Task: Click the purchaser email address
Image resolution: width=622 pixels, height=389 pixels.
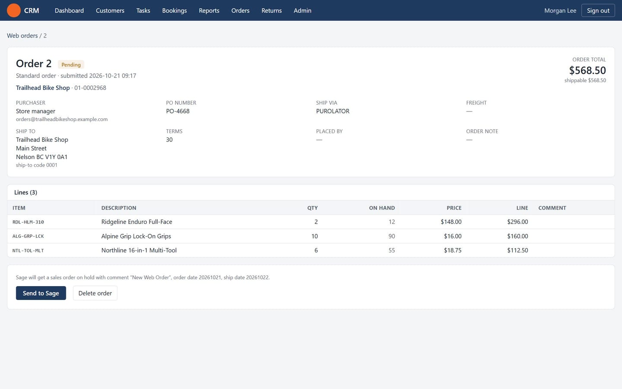Action: click(62, 119)
